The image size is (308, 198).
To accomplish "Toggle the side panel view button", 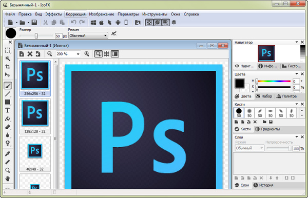I will pyautogui.click(x=115, y=54).
